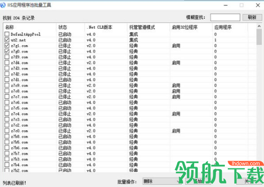Select the z7c3.com row name
The image size is (264, 187).
19,120
